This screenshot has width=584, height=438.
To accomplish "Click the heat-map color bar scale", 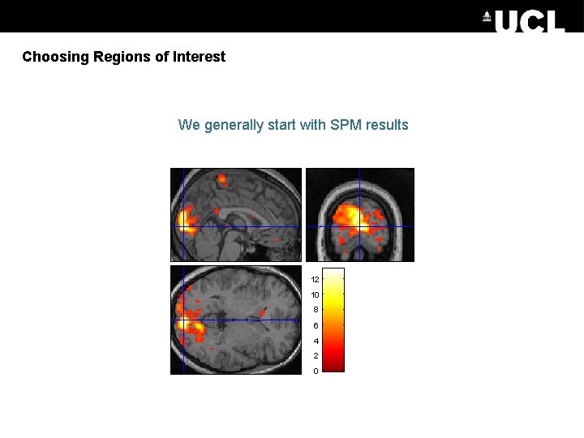I will tap(333, 320).
